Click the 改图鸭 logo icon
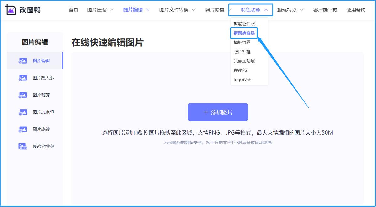The image size is (376, 207). point(11,9)
